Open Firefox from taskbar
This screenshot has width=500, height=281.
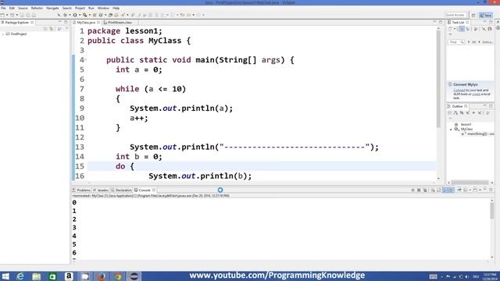102,276
